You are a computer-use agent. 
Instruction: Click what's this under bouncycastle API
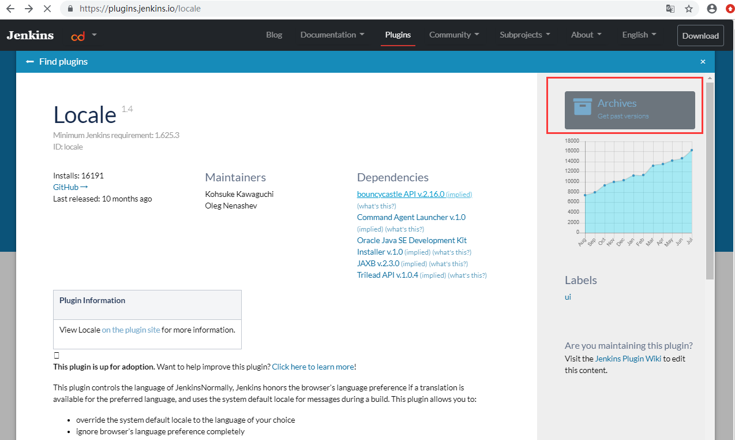tap(377, 206)
